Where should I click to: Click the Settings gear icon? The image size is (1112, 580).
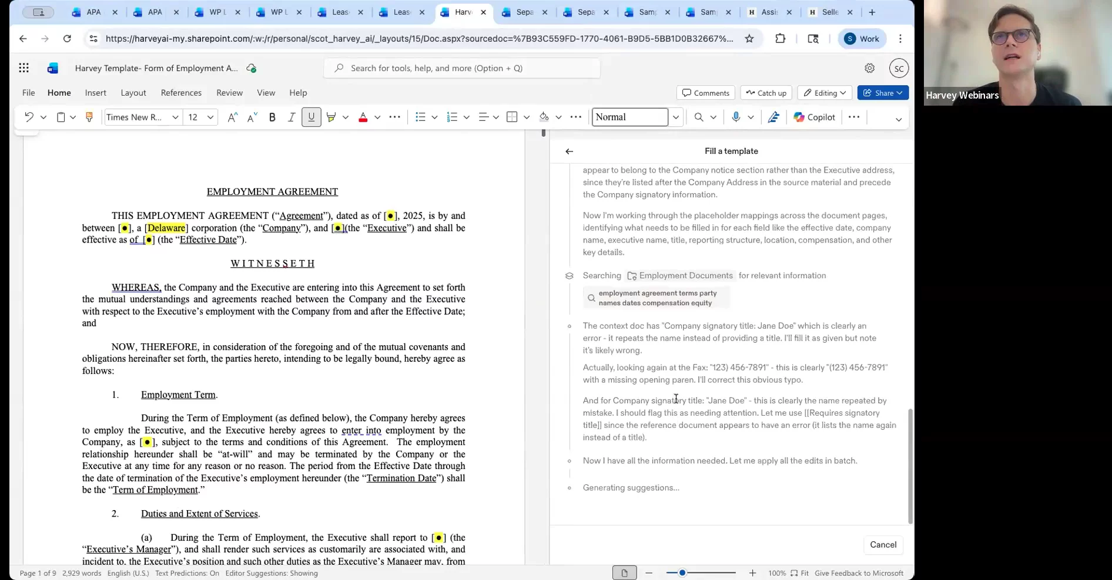(869, 68)
